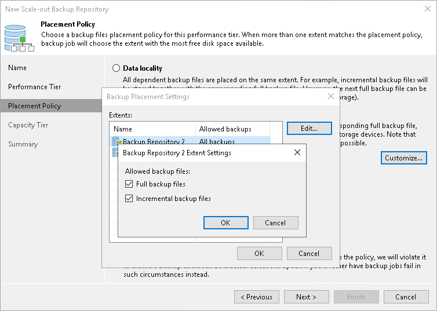This screenshot has height=311, width=437.
Task: Click the Name column header in Extents list
Action: (x=152, y=129)
